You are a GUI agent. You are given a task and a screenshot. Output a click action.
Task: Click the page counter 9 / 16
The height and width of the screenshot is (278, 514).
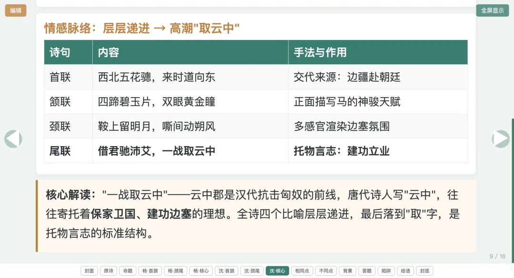(x=497, y=257)
